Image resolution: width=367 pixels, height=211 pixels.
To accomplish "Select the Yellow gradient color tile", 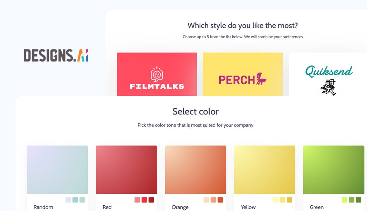I will tap(265, 170).
